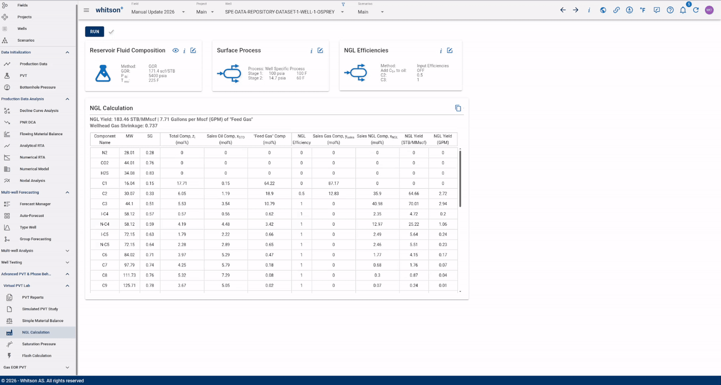721x385 pixels.
Task: Click the chain link icon
Action: 616,10
